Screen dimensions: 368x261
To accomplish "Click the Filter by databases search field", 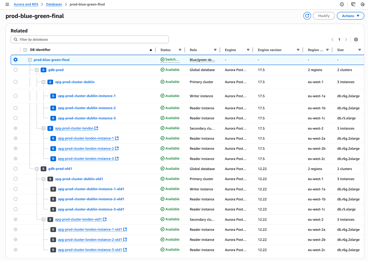I will [x=90, y=40].
